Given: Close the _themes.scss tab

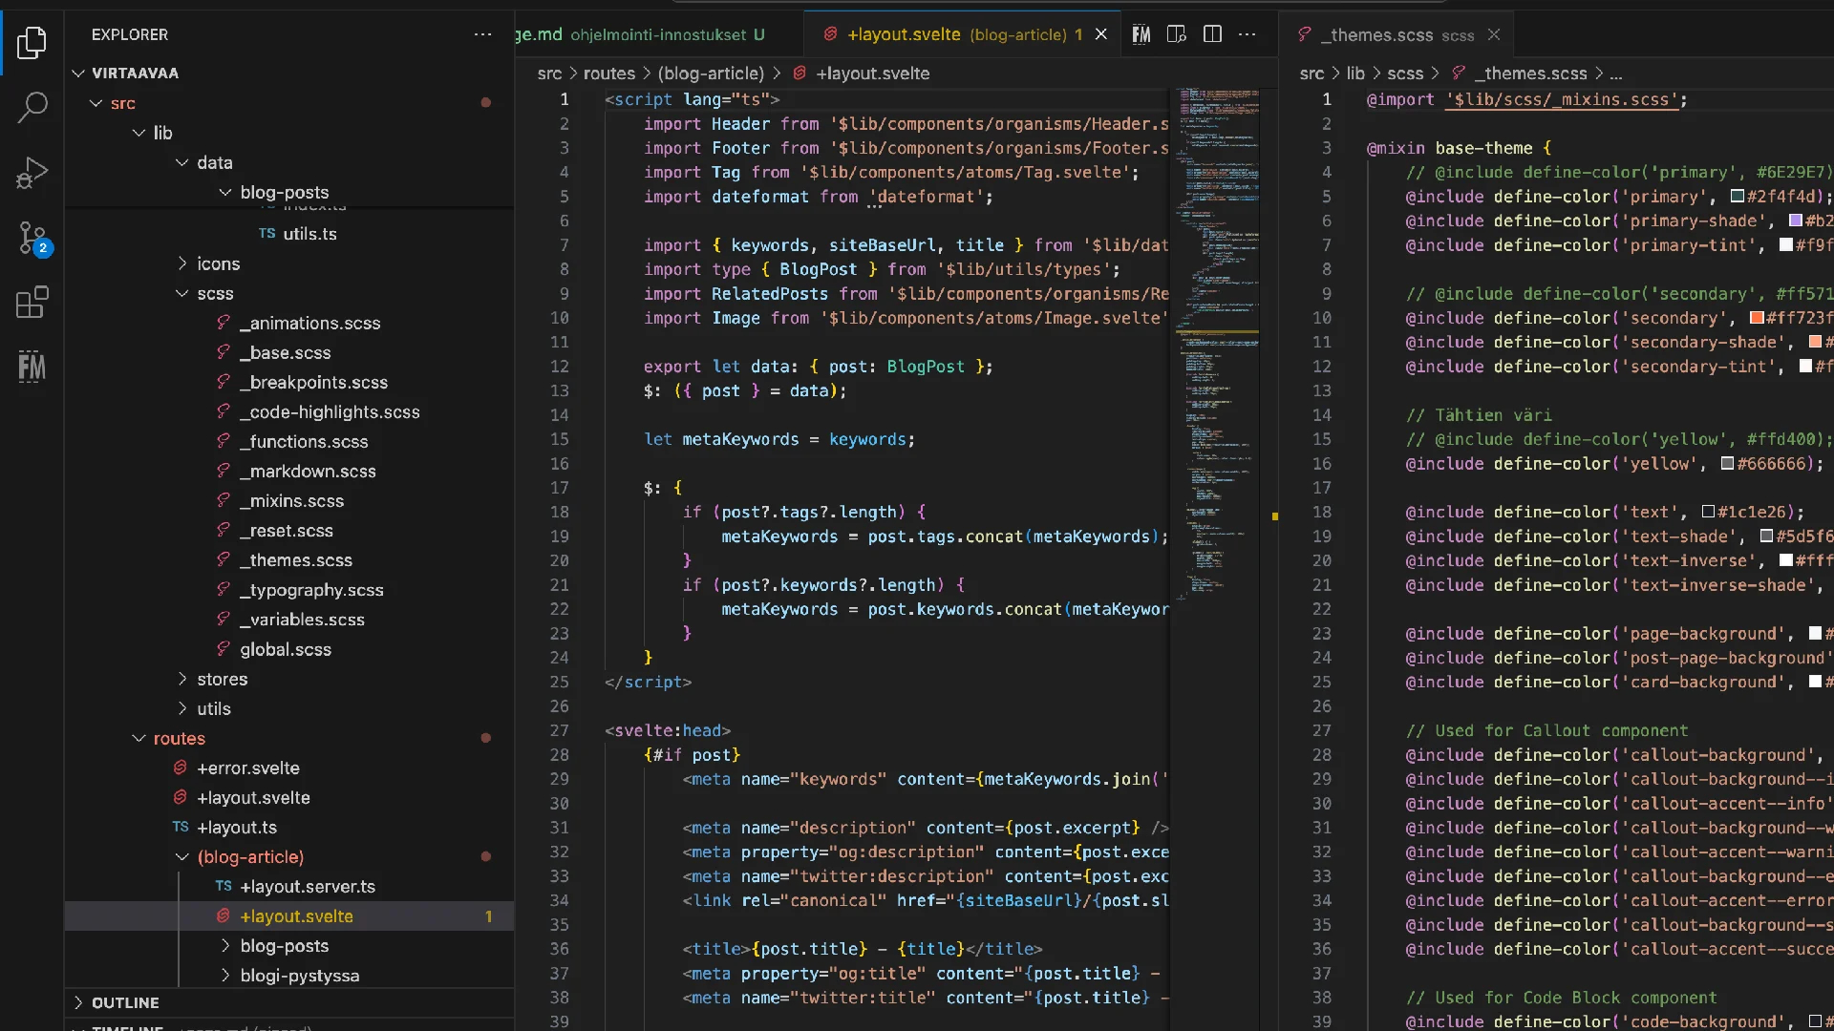Looking at the screenshot, I should (1494, 34).
